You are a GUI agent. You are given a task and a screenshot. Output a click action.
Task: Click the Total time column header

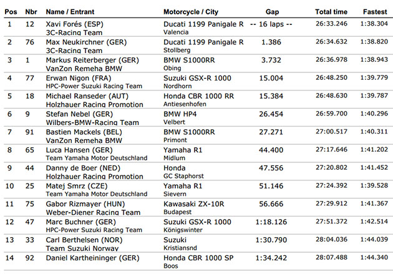[331, 12]
